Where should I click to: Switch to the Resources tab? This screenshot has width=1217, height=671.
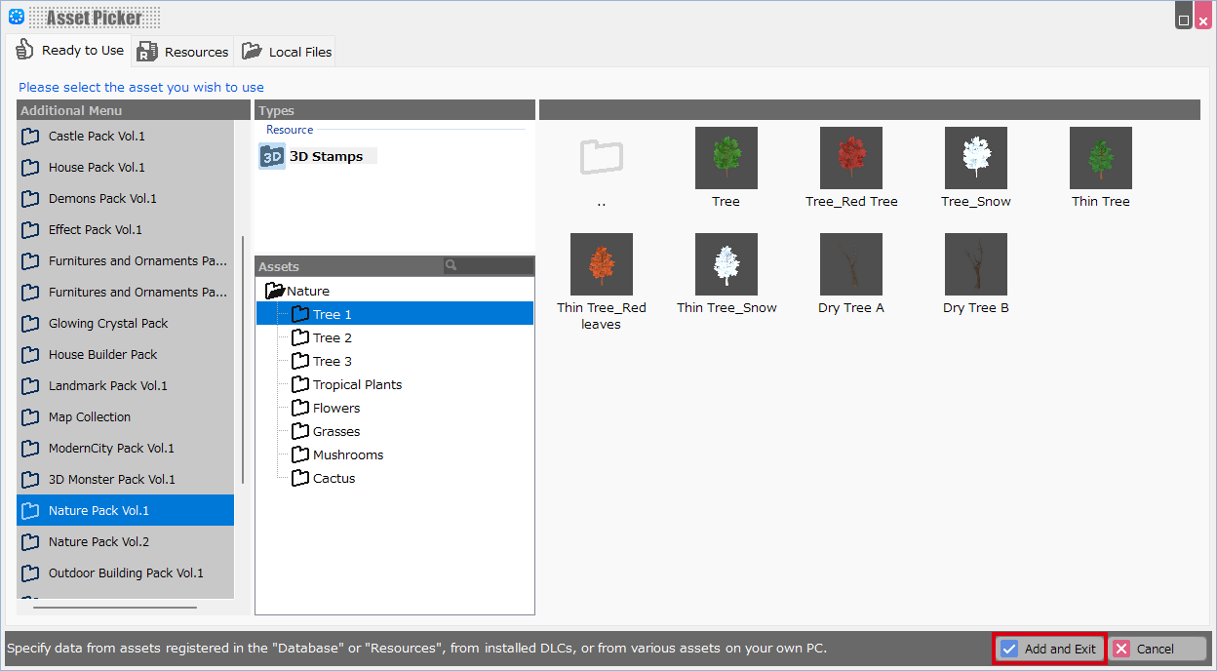coord(183,52)
